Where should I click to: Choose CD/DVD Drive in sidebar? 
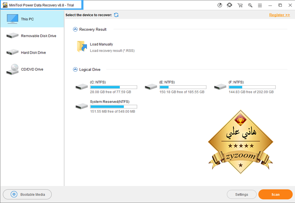(x=32, y=69)
